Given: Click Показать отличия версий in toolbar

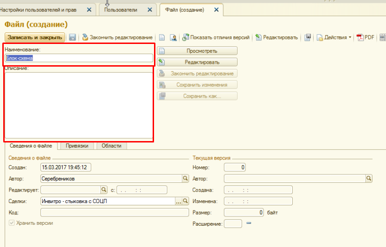Looking at the screenshot, I should tap(216, 37).
